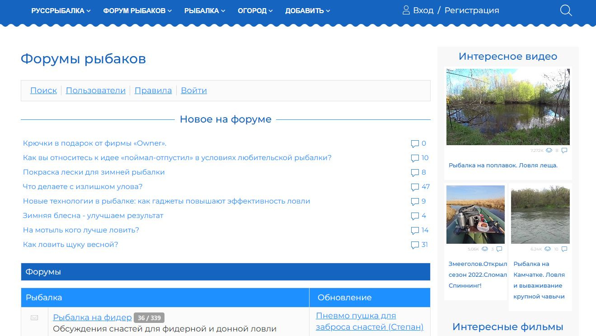This screenshot has height=336, width=596.
Task: Click comment icon for Зимняя блесна topic
Action: (x=415, y=216)
